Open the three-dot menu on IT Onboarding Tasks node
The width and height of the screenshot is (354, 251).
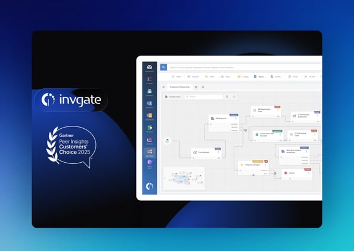315,134
